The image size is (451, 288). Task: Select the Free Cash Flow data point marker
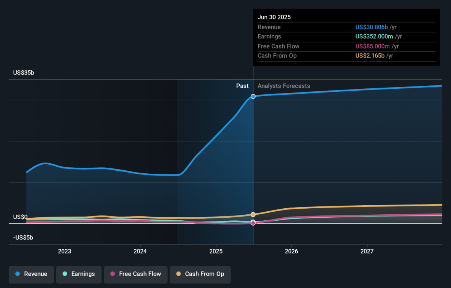[253, 223]
